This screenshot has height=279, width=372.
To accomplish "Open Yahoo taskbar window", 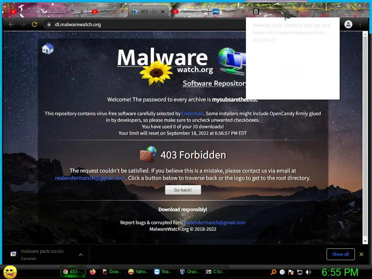I will [138, 272].
